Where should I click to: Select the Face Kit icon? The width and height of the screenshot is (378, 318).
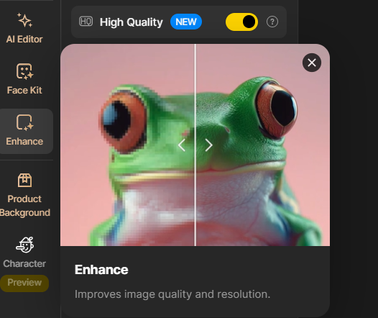point(25,71)
